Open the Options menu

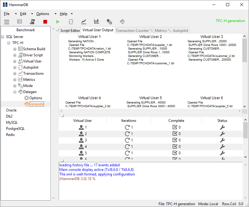pyautogui.click(x=43, y=14)
